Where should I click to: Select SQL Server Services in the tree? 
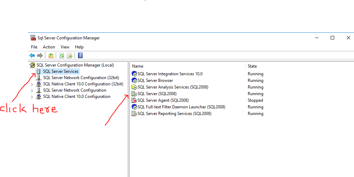coord(61,71)
